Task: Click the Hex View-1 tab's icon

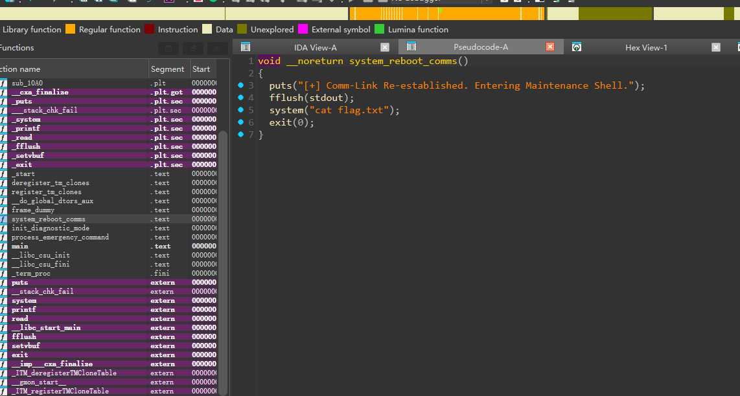Action: 576,47
